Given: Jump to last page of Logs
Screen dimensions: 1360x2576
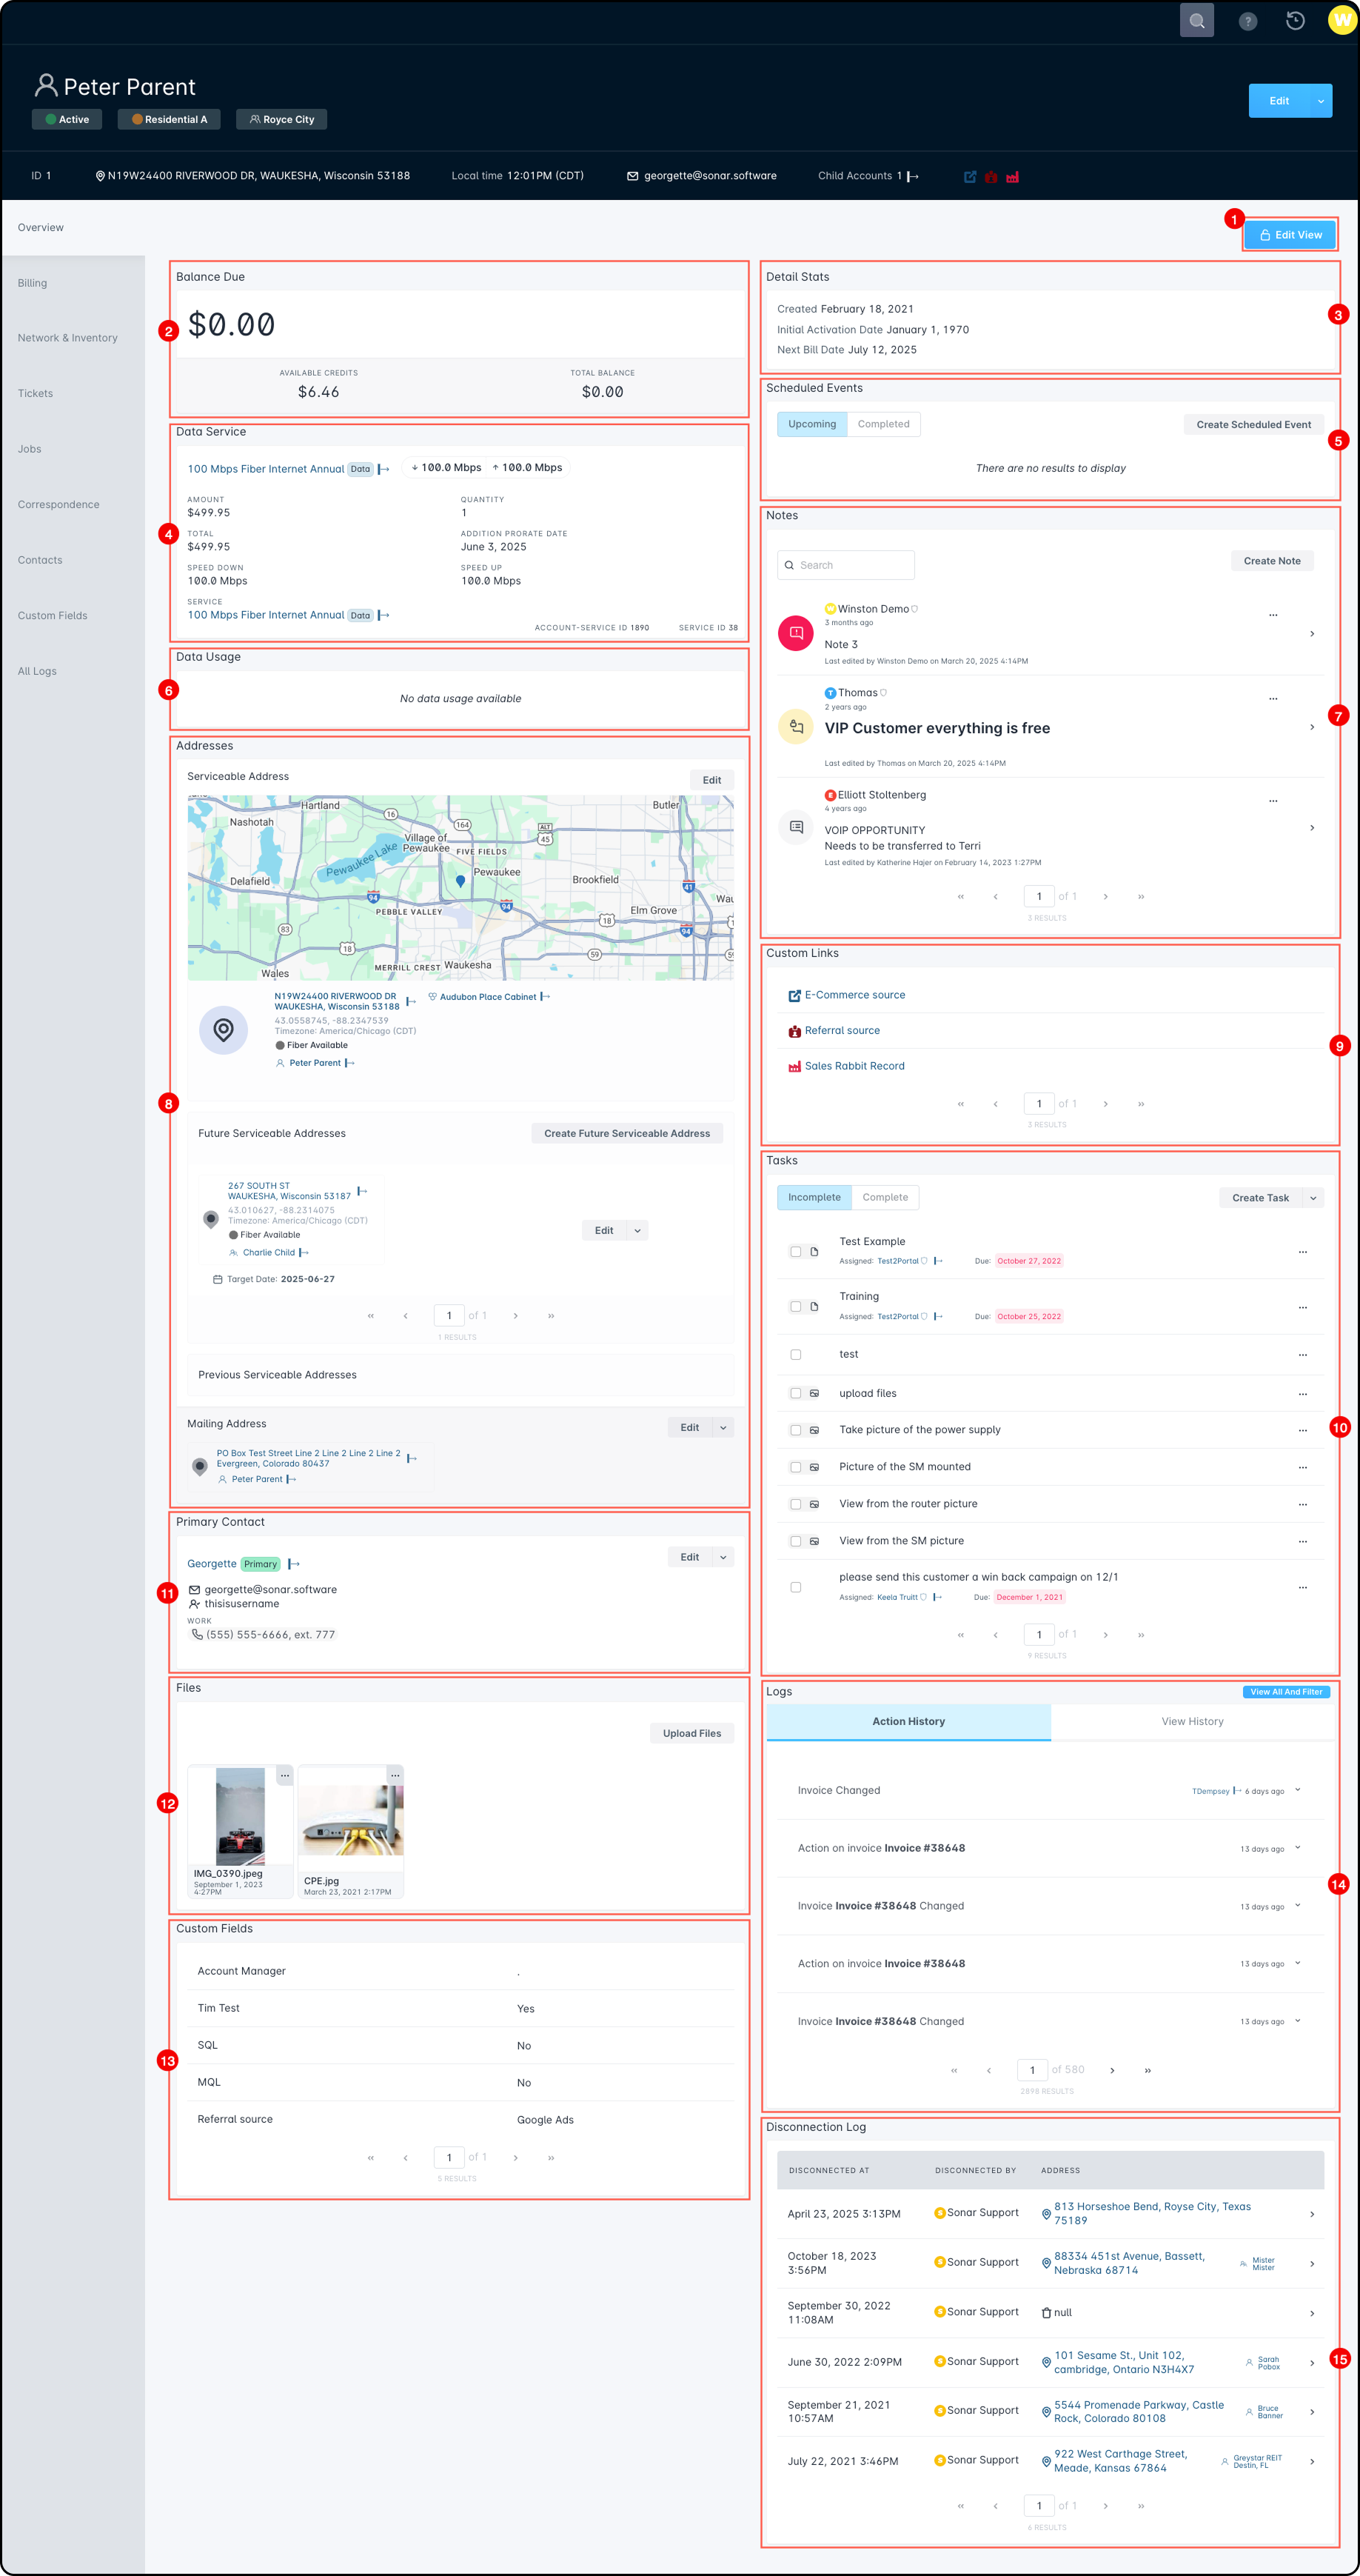Looking at the screenshot, I should [x=1148, y=2070].
